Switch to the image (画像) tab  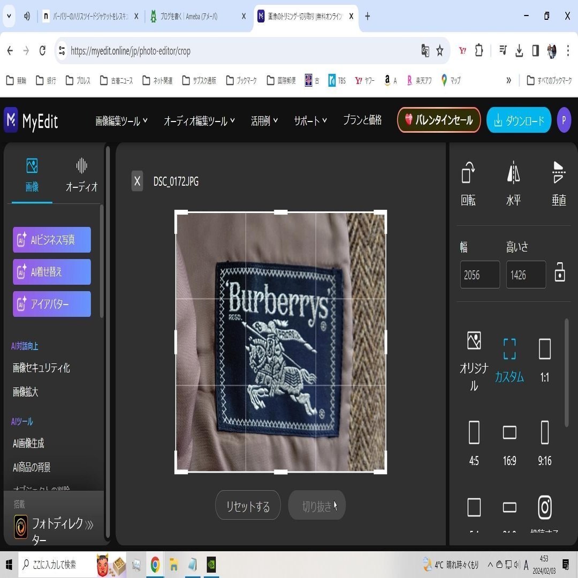pos(32,176)
